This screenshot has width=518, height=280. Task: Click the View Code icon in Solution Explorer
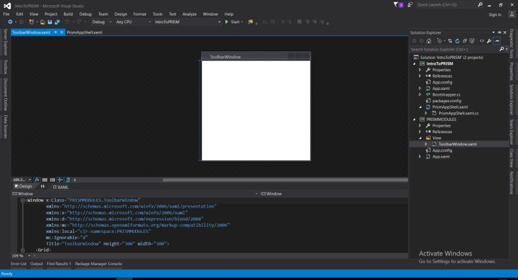tap(482, 41)
